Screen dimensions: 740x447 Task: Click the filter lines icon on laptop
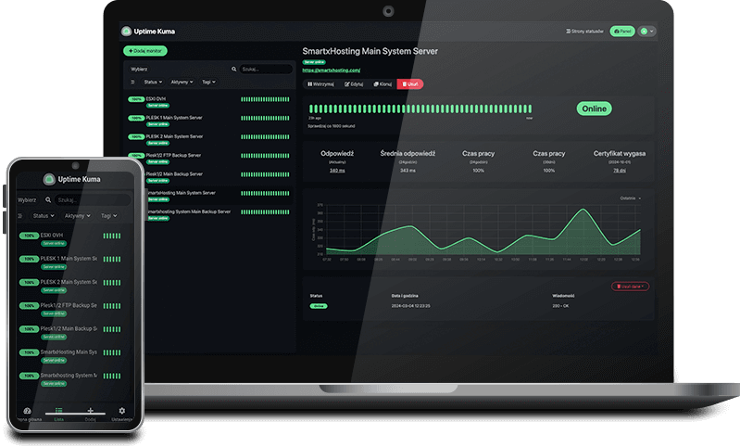click(x=132, y=83)
